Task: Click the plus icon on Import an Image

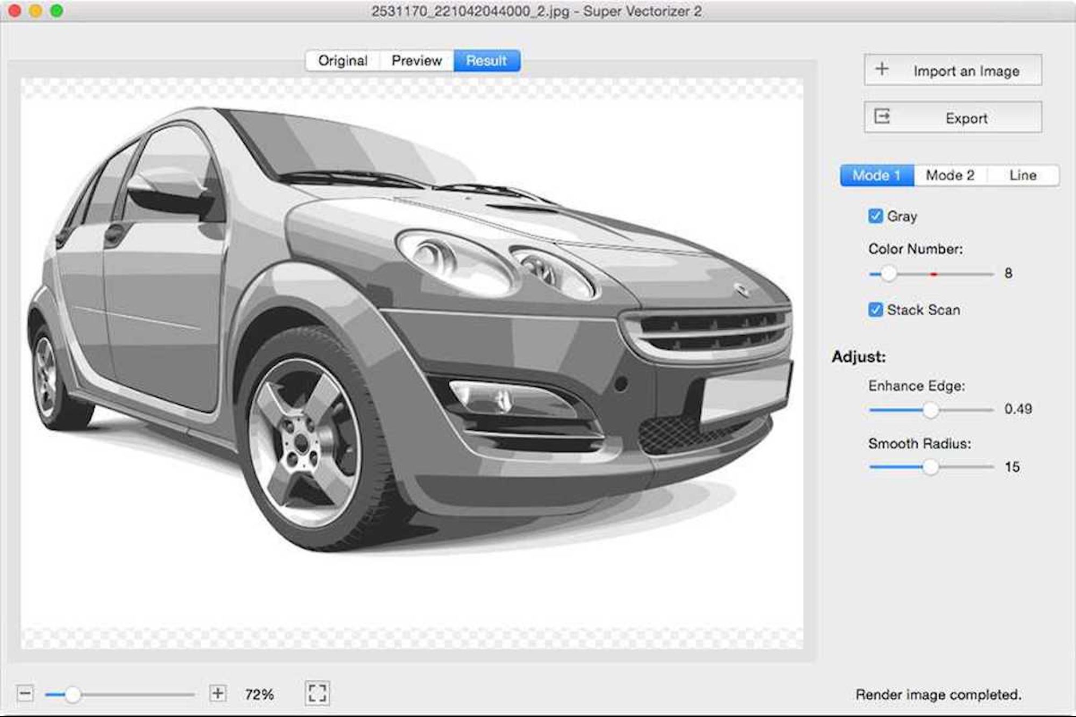Action: coord(882,69)
